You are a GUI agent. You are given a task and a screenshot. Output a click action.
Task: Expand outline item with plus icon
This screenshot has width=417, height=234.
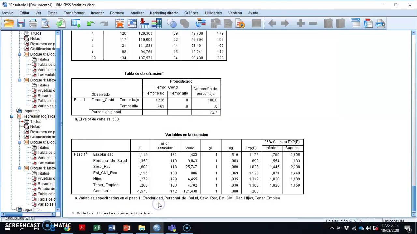click(301, 23)
